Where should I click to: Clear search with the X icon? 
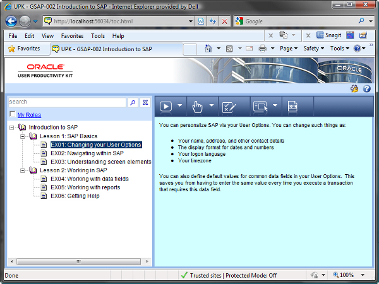145,103
